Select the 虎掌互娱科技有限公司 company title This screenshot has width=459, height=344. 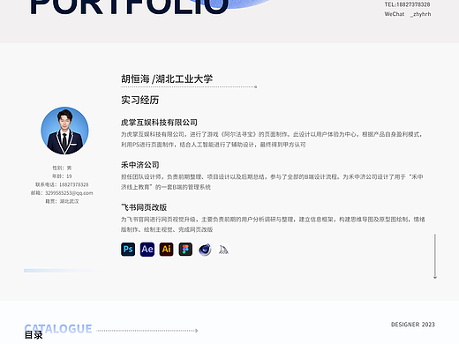click(159, 123)
